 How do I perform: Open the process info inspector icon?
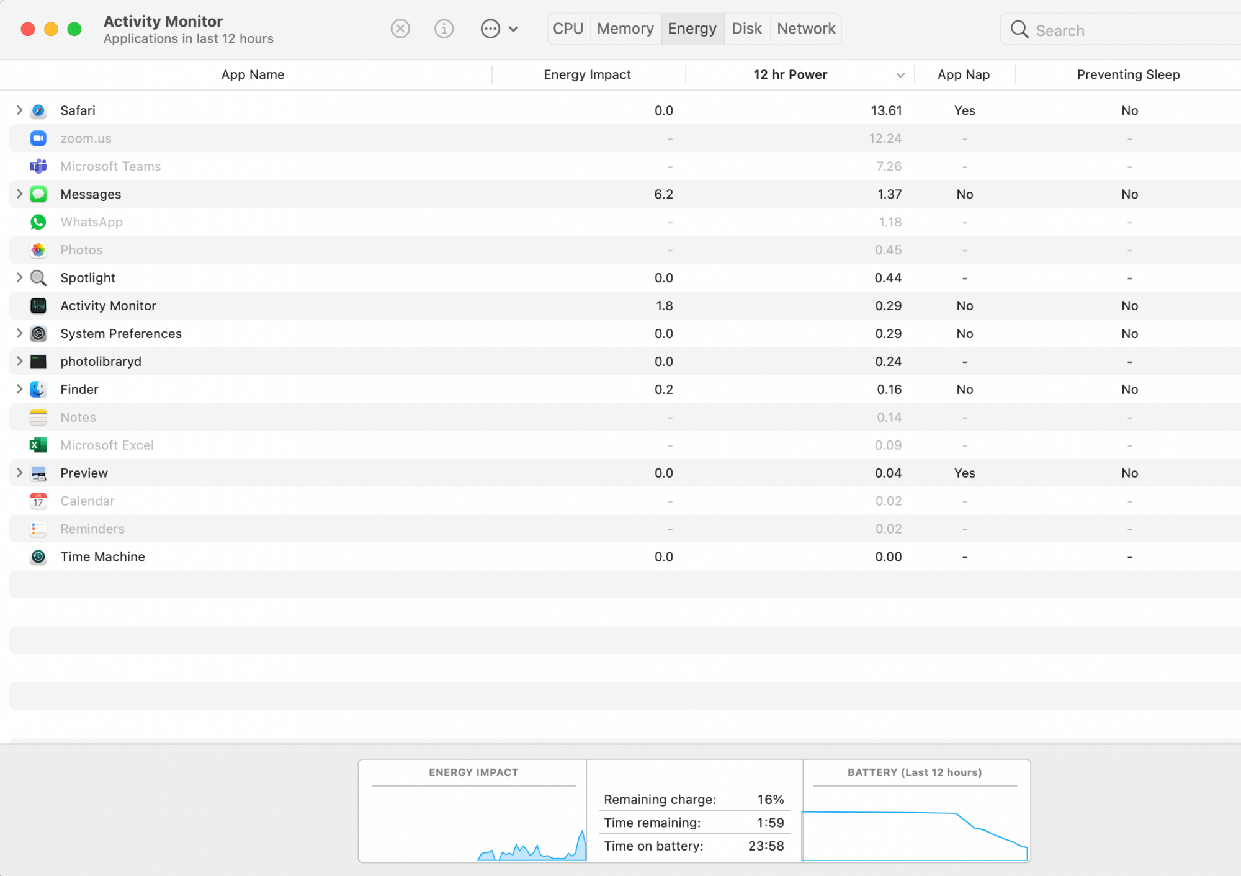[444, 29]
